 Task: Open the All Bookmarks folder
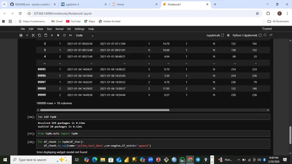pyautogui.click(x=278, y=21)
